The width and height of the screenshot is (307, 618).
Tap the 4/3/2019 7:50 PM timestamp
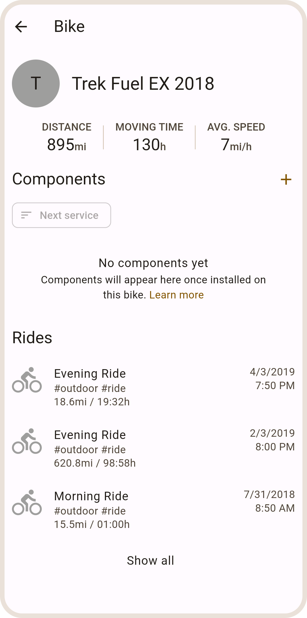click(x=272, y=379)
